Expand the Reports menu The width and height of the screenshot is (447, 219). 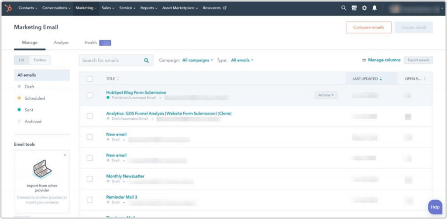(x=149, y=8)
